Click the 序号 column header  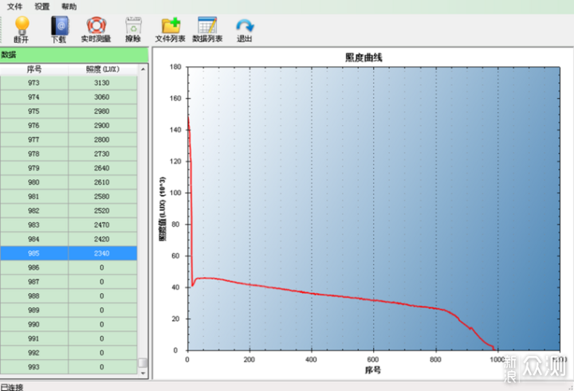point(34,69)
